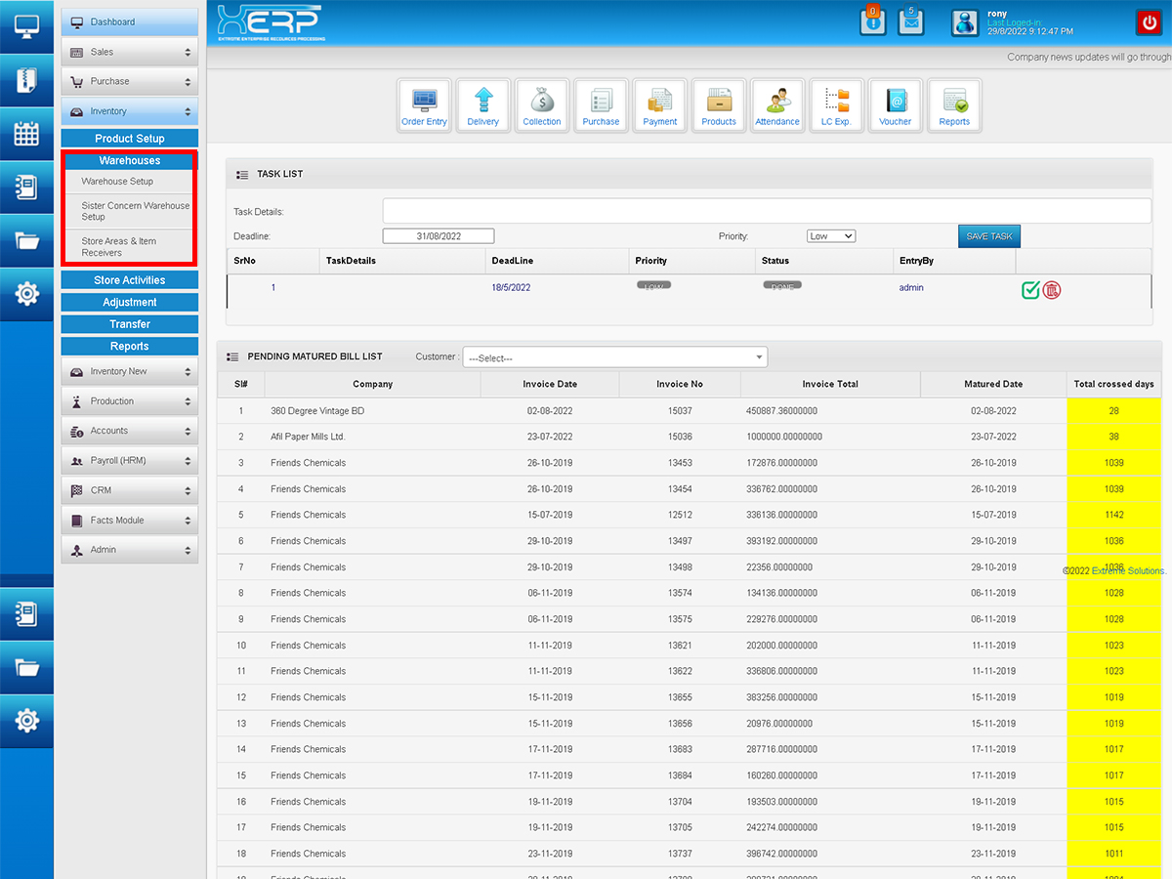Click the Delivery toolbar icon

coord(482,105)
